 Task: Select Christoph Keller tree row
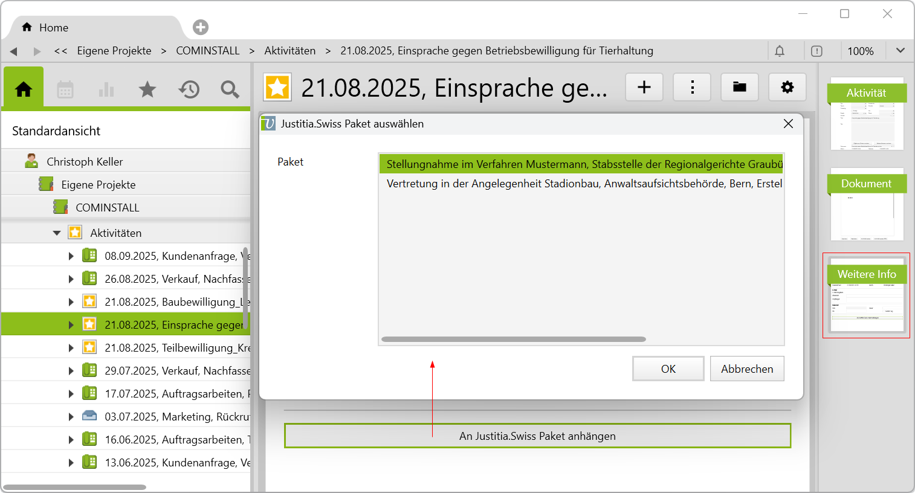coord(126,161)
